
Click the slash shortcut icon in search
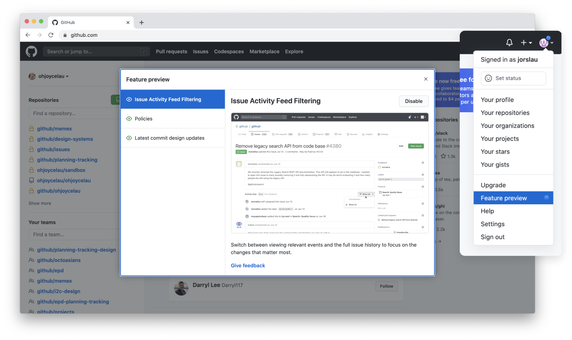[x=144, y=51]
